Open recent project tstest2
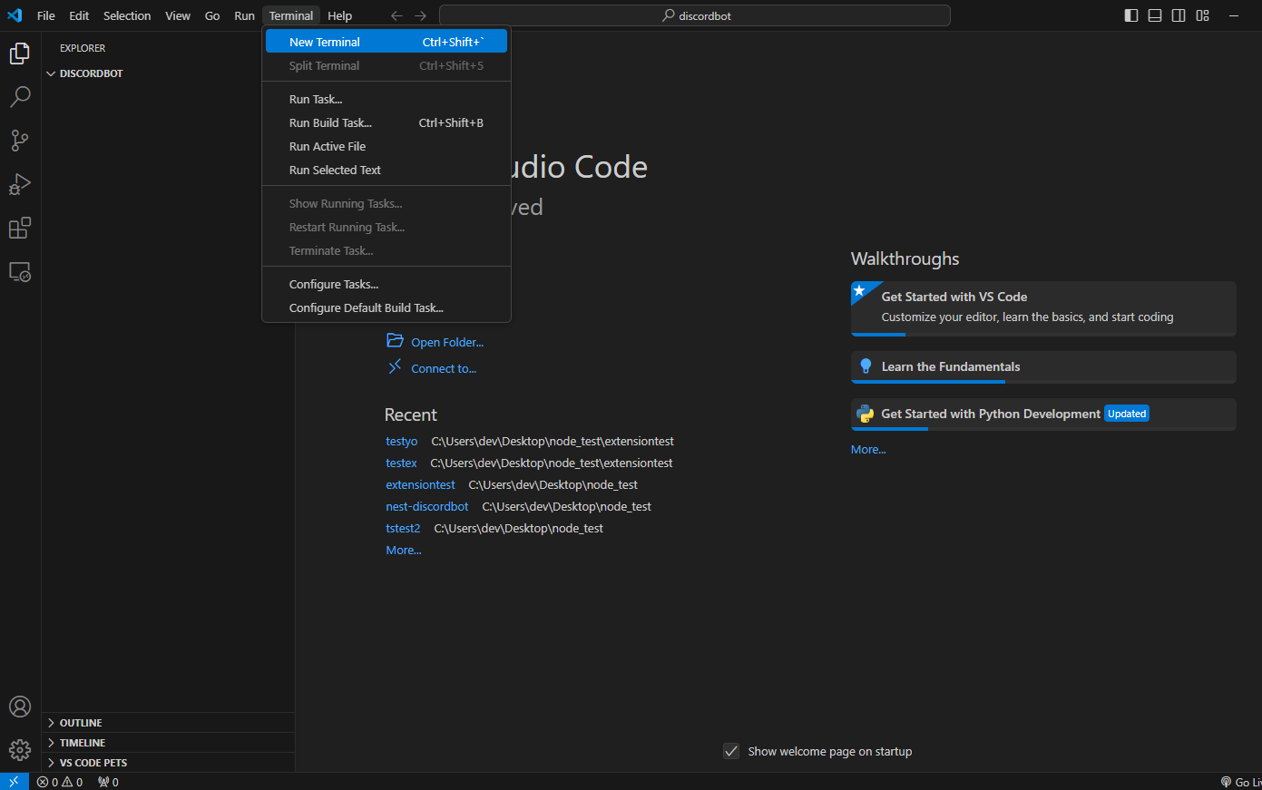The width and height of the screenshot is (1262, 790). coord(403,528)
